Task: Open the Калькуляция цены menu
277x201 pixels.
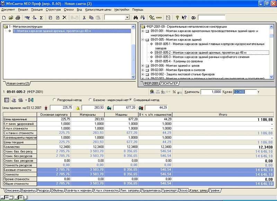Action: pyautogui.click(x=98, y=10)
